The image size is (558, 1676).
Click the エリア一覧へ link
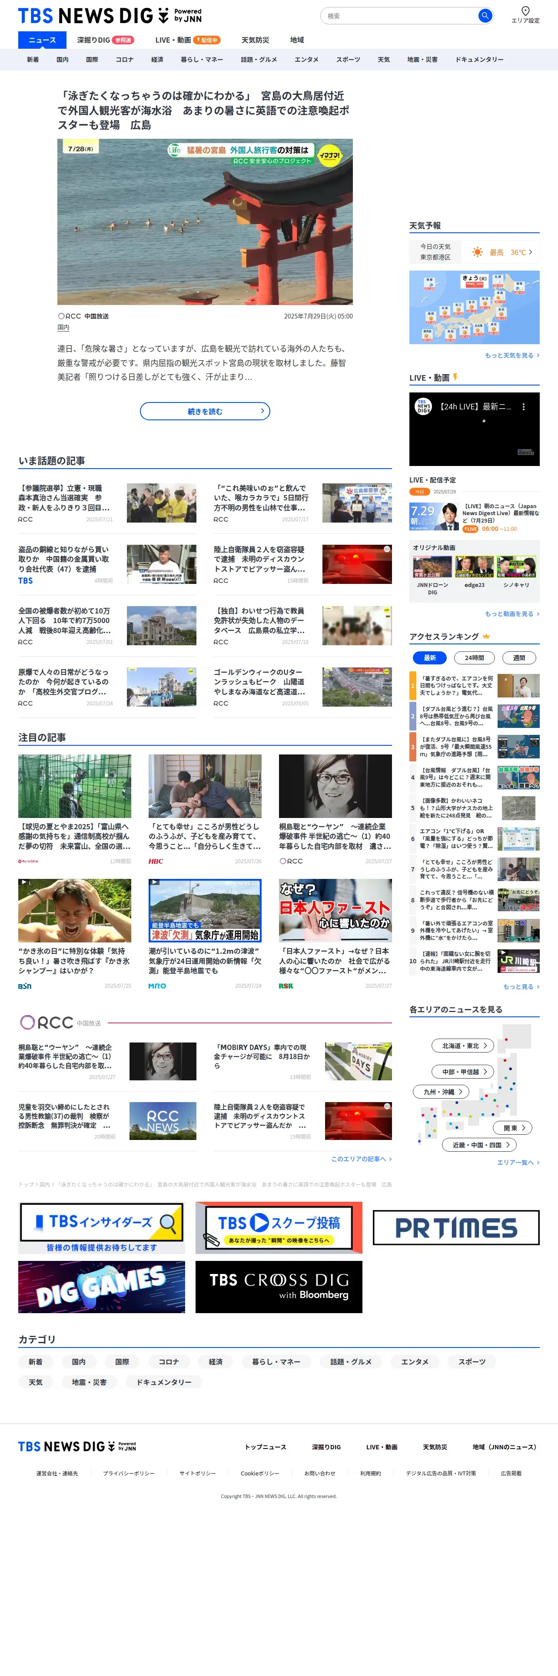[518, 1162]
